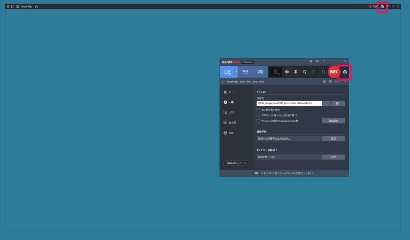Click the mouse cursor effects icon
The width and height of the screenshot is (410, 240).
coord(305,72)
